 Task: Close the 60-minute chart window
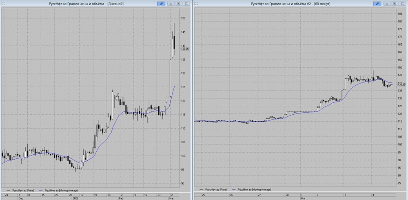coord(402,4)
